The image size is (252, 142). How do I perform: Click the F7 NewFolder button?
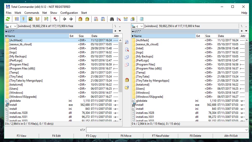(x=161, y=136)
